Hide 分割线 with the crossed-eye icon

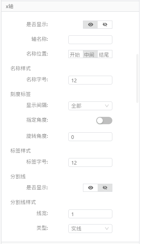[105, 188]
